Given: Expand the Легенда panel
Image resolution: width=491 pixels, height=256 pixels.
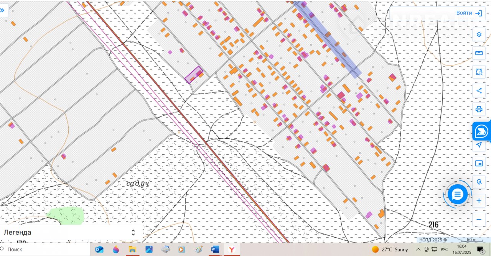Looking at the screenshot, I should pyautogui.click(x=133, y=233).
